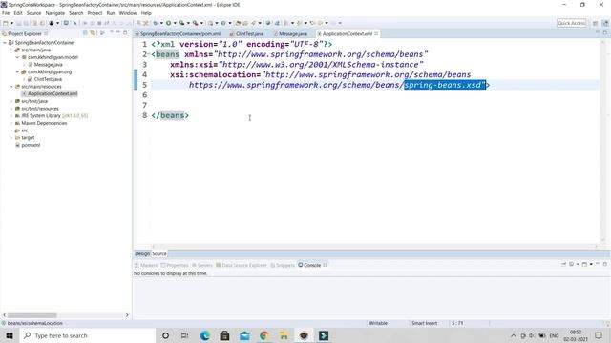
Task: Click the Project Explorer horizontal scrollbar
Action: click(32, 315)
